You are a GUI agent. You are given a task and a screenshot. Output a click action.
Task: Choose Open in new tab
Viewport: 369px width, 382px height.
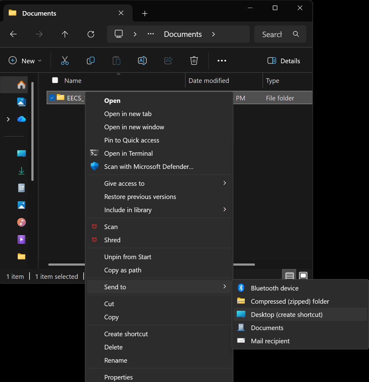[159, 114]
